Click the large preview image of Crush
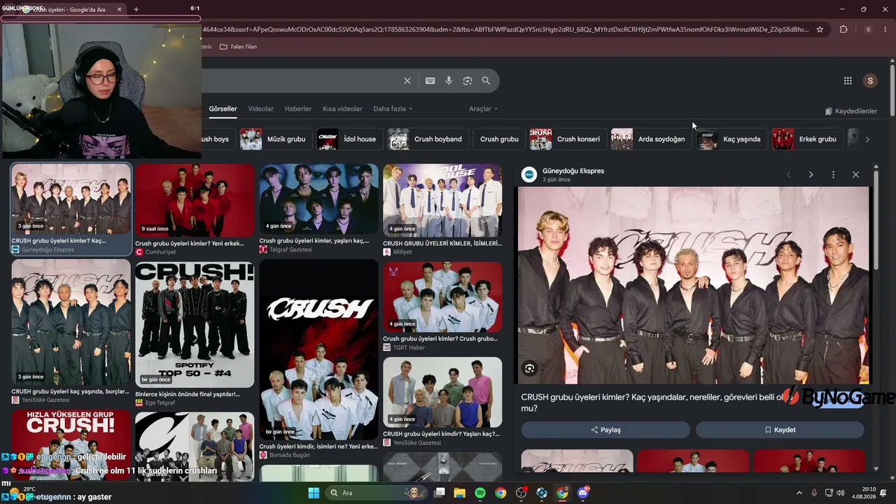896x504 pixels. [x=693, y=285]
